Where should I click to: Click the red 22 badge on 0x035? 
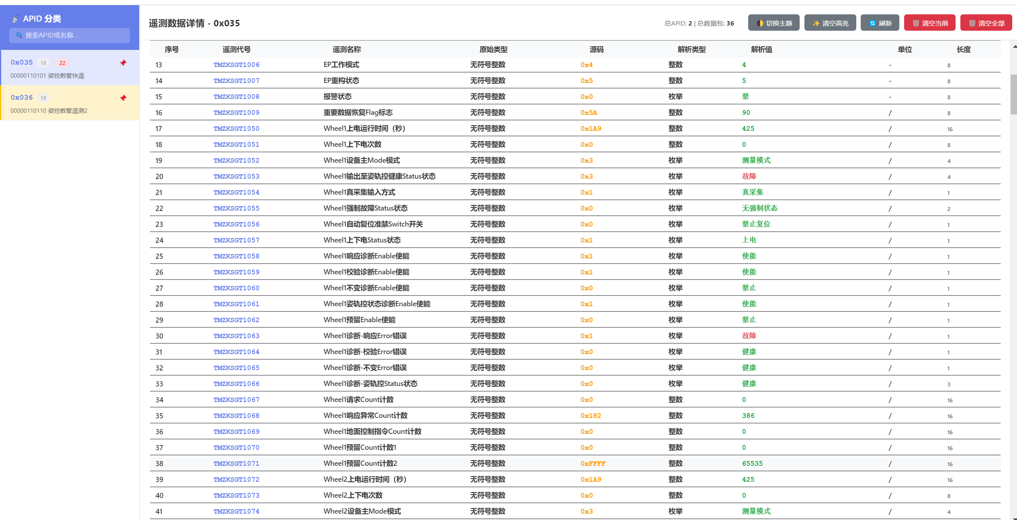pyautogui.click(x=62, y=63)
